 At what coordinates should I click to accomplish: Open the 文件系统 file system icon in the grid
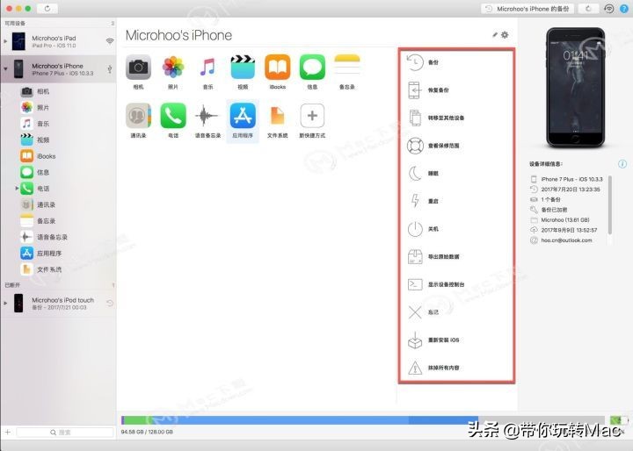point(277,116)
